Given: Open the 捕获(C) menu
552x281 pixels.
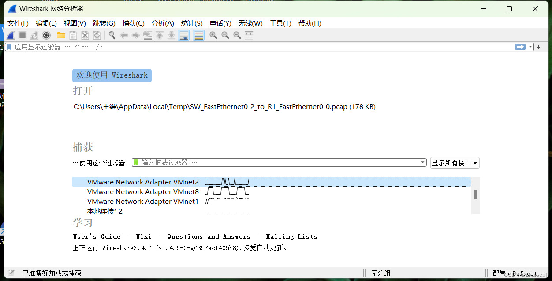Looking at the screenshot, I should pyautogui.click(x=134, y=23).
